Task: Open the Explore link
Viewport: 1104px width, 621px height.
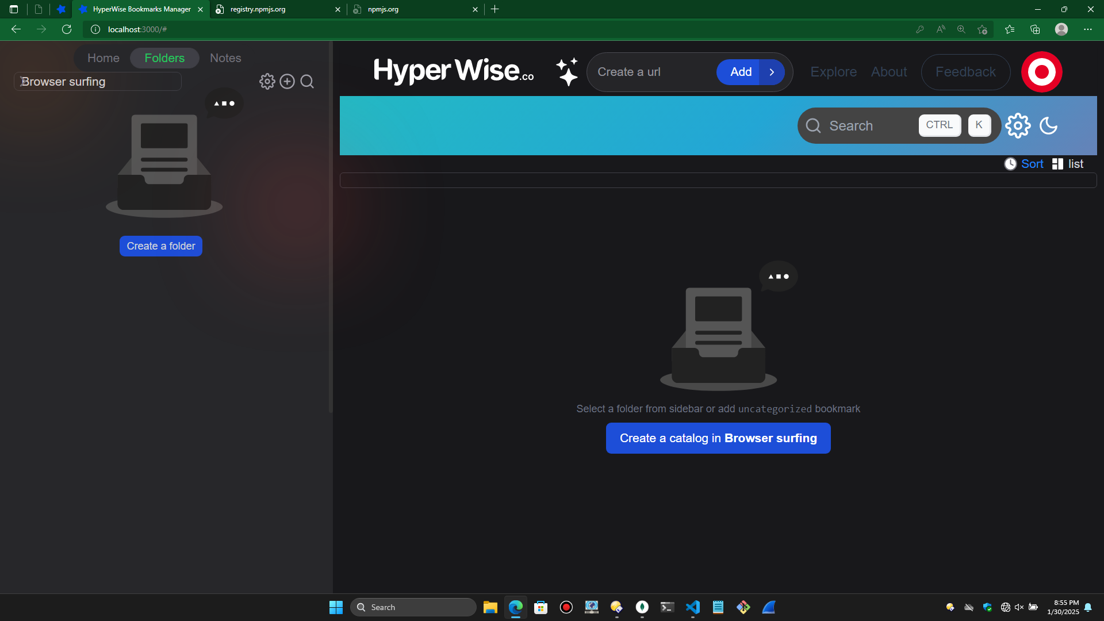Action: (833, 72)
